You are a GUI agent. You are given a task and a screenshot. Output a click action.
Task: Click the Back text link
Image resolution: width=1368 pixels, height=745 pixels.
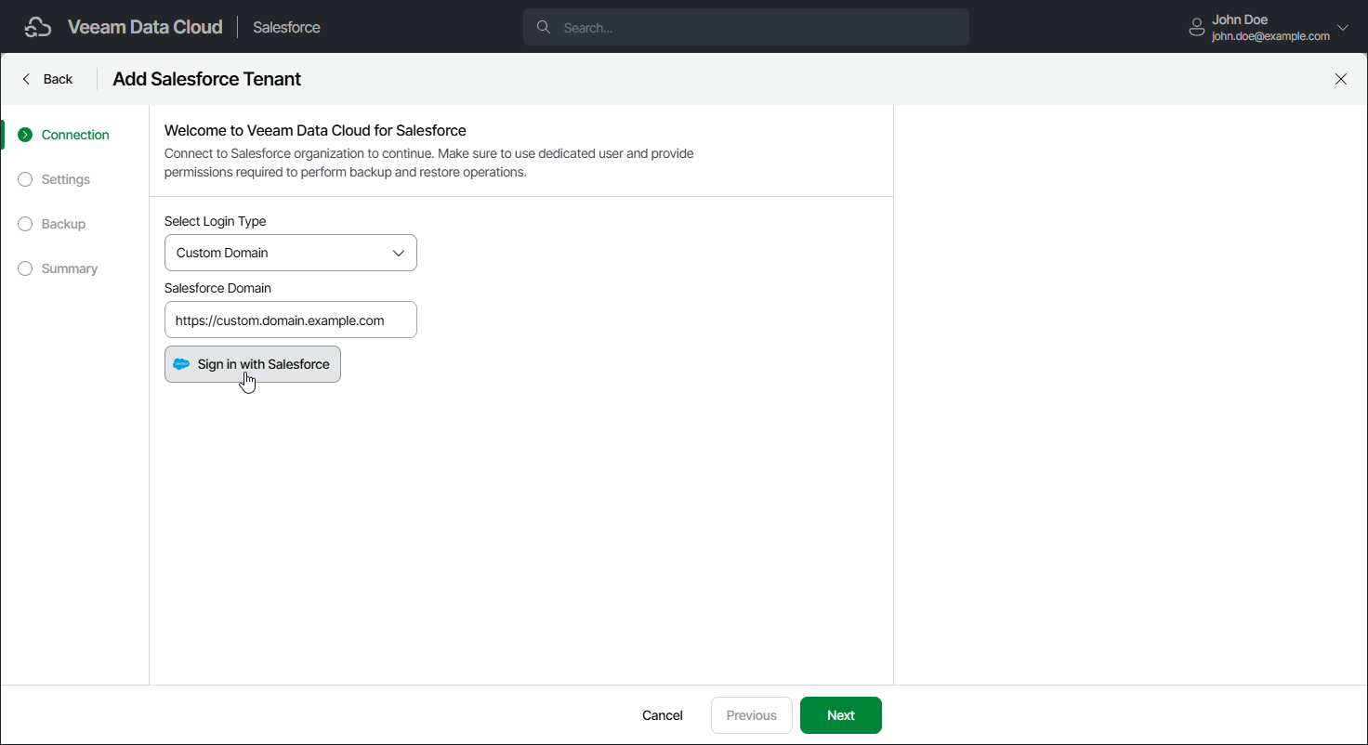tap(58, 79)
